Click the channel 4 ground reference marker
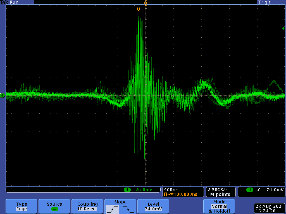The image size is (286, 214). pos(3,96)
